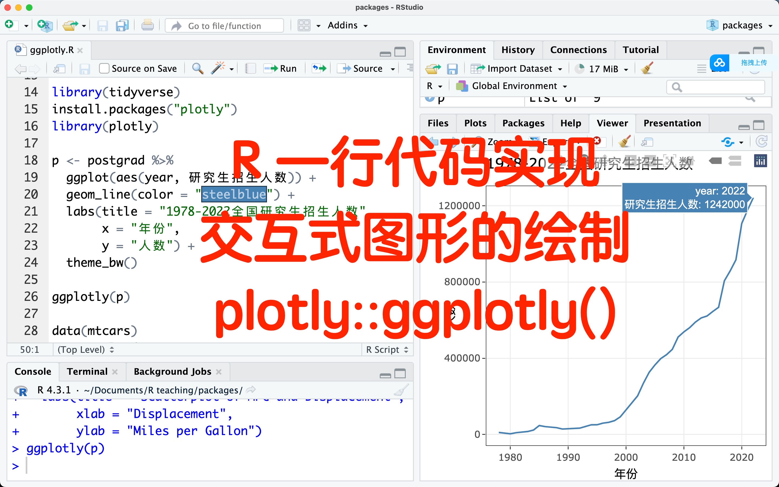The width and height of the screenshot is (779, 487).
Task: Click the re-run previous code icon
Action: tap(319, 68)
